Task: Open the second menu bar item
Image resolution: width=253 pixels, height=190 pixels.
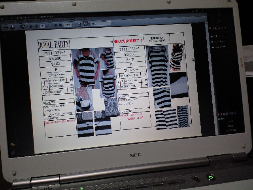Action: 20,21
